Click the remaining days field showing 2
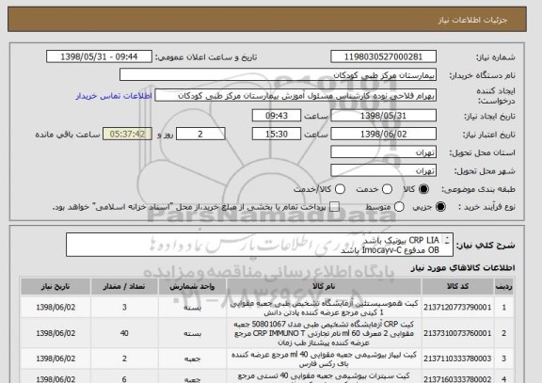 [200, 134]
